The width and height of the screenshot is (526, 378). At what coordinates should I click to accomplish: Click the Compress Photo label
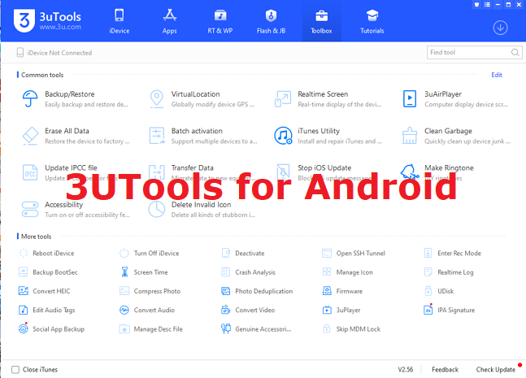pos(157,291)
